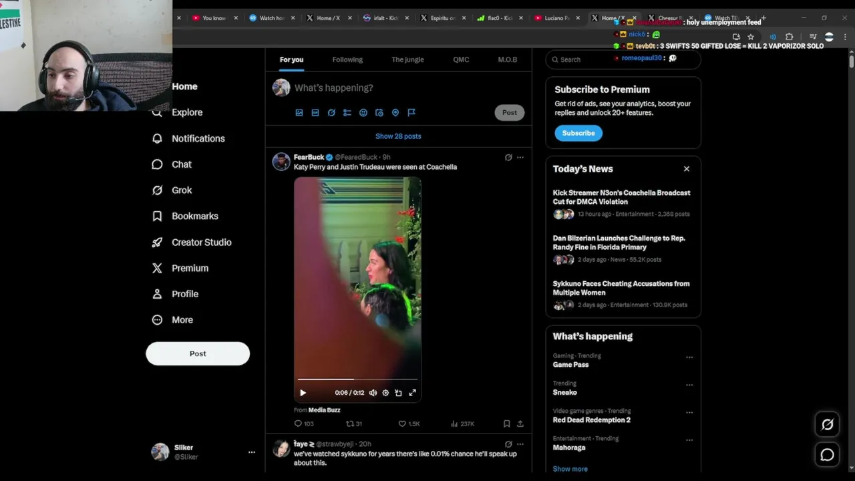Open Chat from the left sidebar
Image resolution: width=855 pixels, height=481 pixels.
172,164
